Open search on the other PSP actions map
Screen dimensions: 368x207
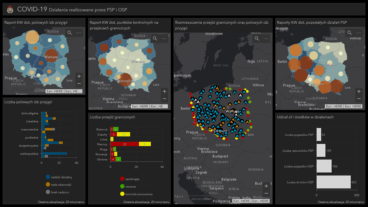click(350, 33)
